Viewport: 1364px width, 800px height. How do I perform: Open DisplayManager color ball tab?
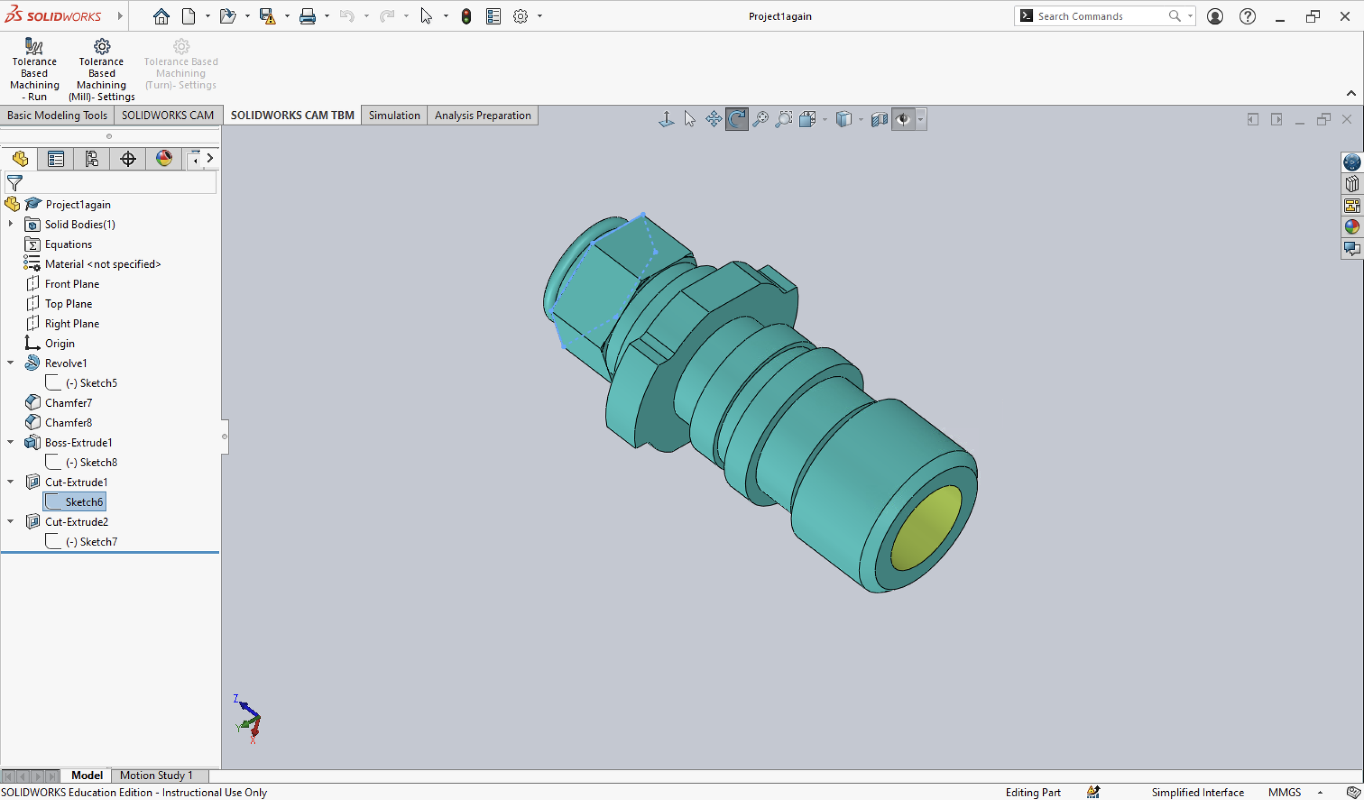click(164, 159)
